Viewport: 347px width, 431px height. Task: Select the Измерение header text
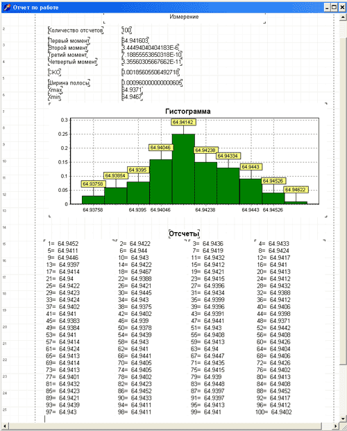pyautogui.click(x=184, y=17)
